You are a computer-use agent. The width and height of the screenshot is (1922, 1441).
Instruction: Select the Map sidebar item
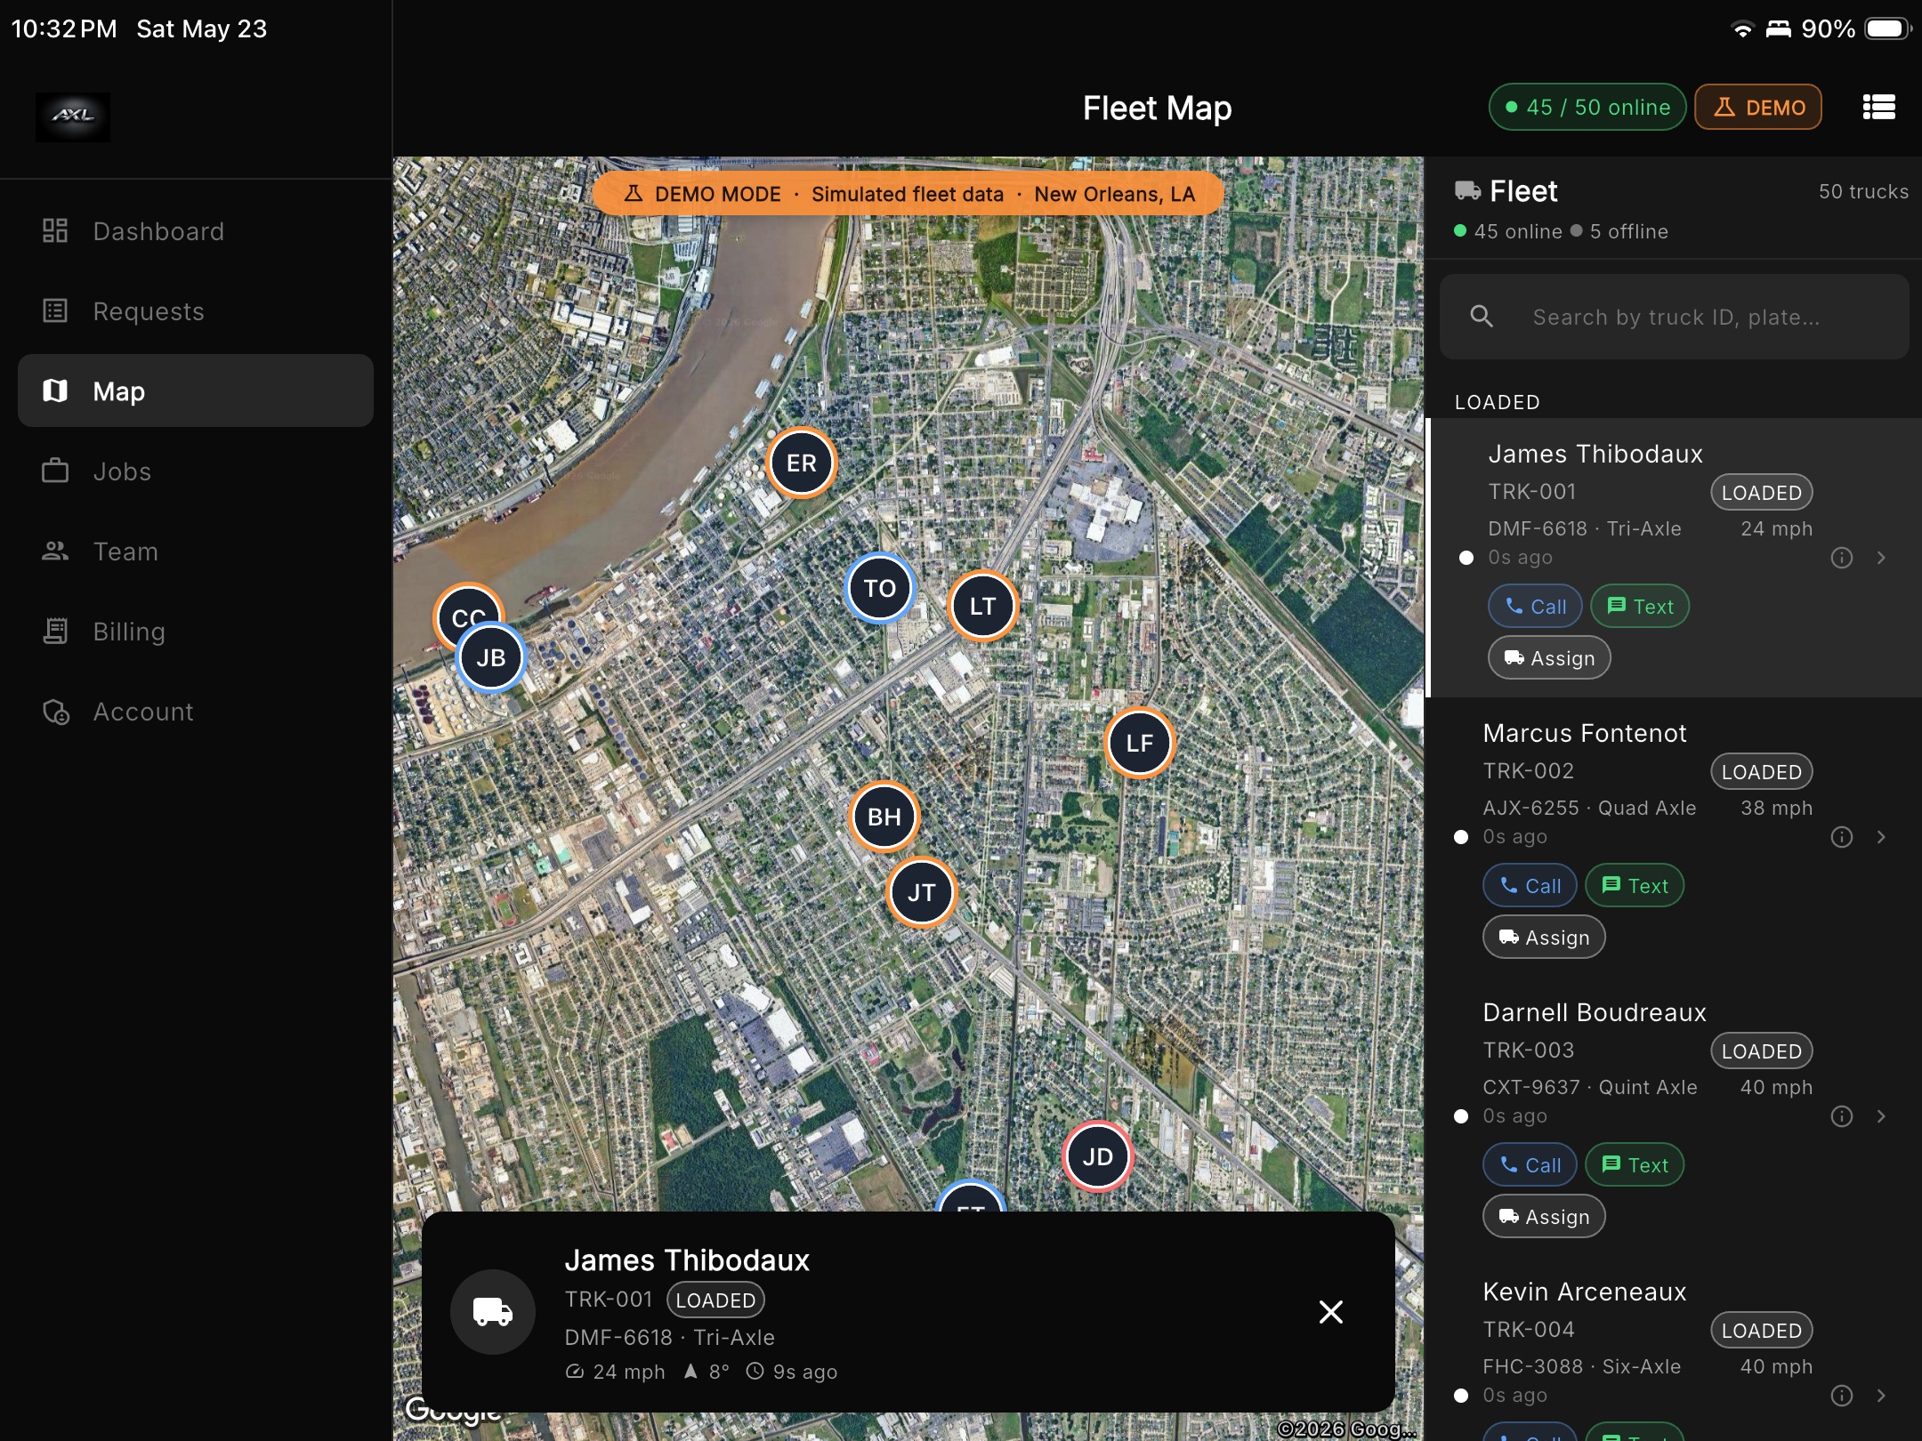196,390
